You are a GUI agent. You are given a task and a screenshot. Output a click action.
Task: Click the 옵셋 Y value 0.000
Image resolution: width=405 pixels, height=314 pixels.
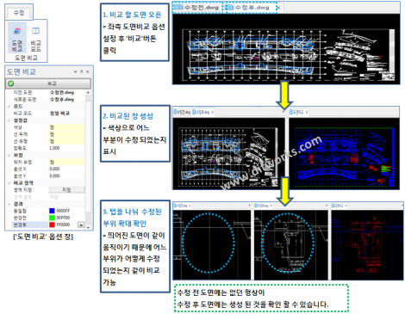pyautogui.click(x=54, y=175)
